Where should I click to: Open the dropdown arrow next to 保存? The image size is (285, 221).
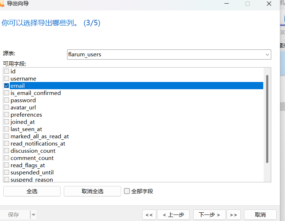tap(33, 215)
